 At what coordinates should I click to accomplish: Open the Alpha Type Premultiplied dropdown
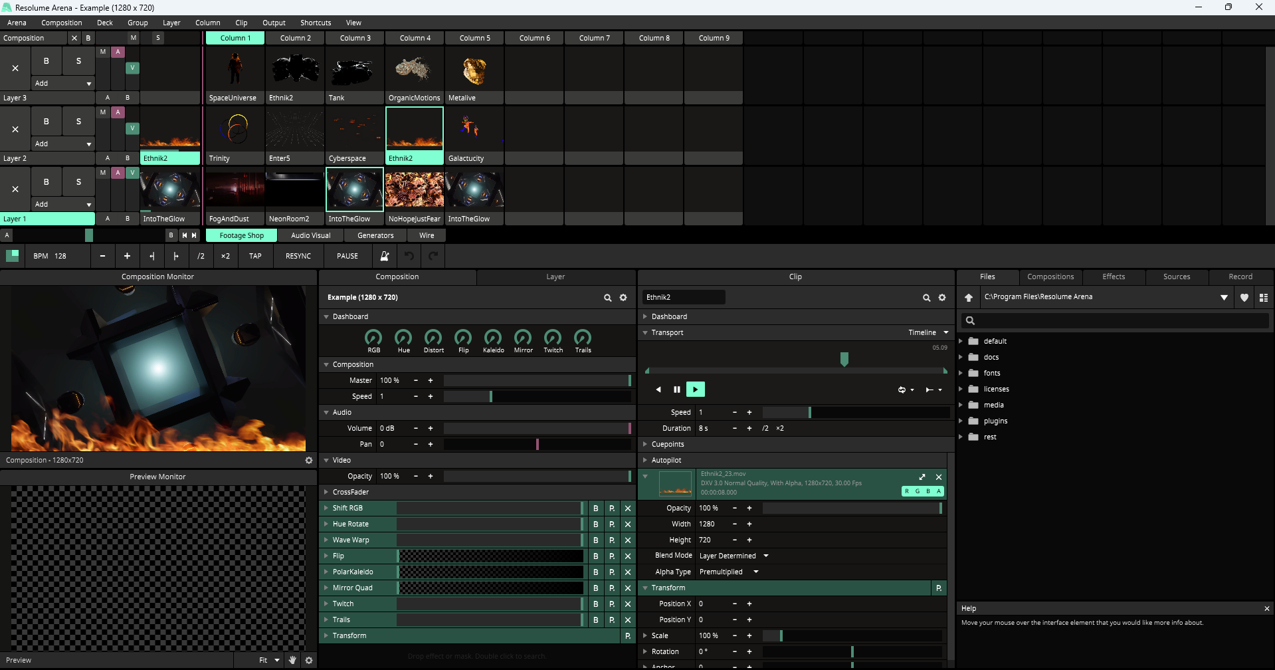click(729, 572)
